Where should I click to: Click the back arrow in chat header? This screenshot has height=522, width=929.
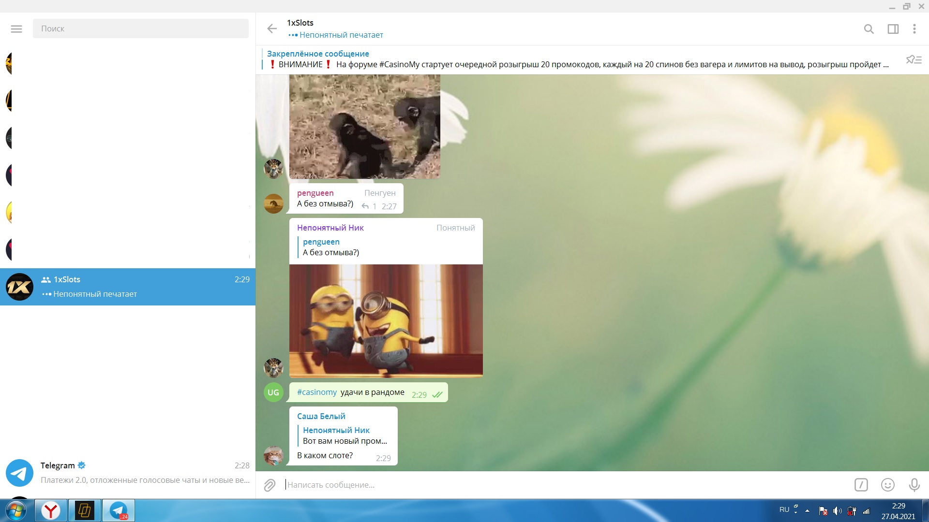272,29
